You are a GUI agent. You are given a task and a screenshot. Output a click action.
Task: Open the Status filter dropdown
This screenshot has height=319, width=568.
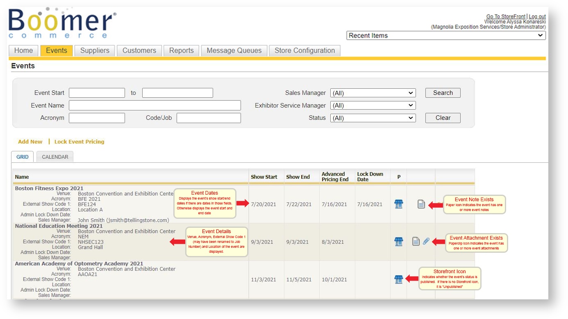pyautogui.click(x=372, y=118)
